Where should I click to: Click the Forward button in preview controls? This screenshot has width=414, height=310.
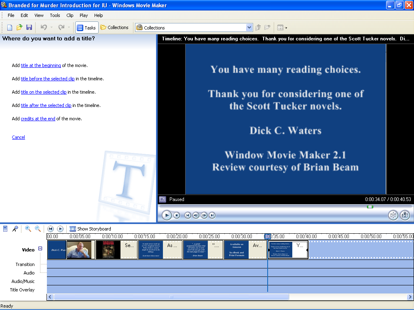212,216
